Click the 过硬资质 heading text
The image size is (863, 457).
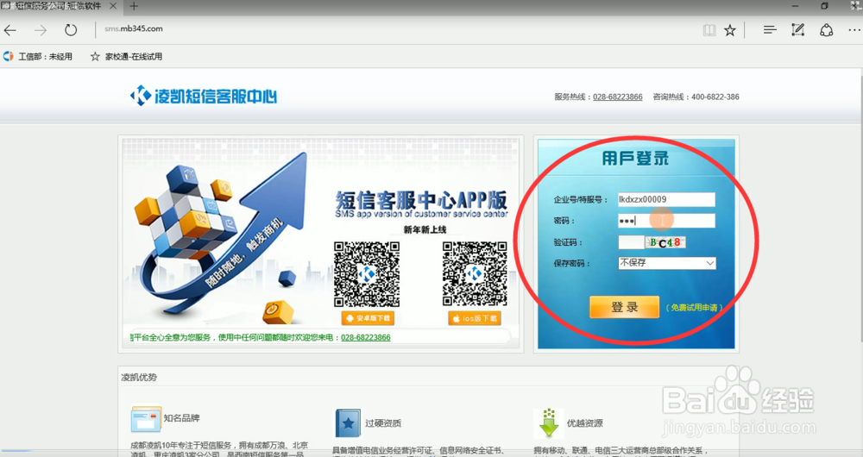(383, 423)
